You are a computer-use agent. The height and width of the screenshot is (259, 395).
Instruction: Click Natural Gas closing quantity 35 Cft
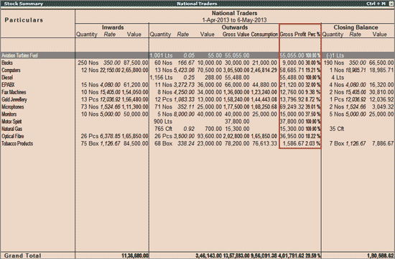coord(337,129)
